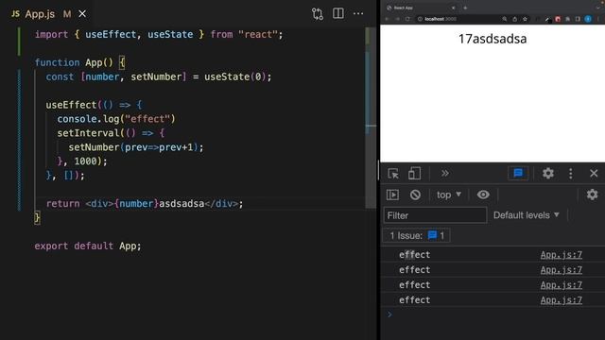
Task: Open the Chrome extensions puzzle icon
Action: (x=568, y=19)
